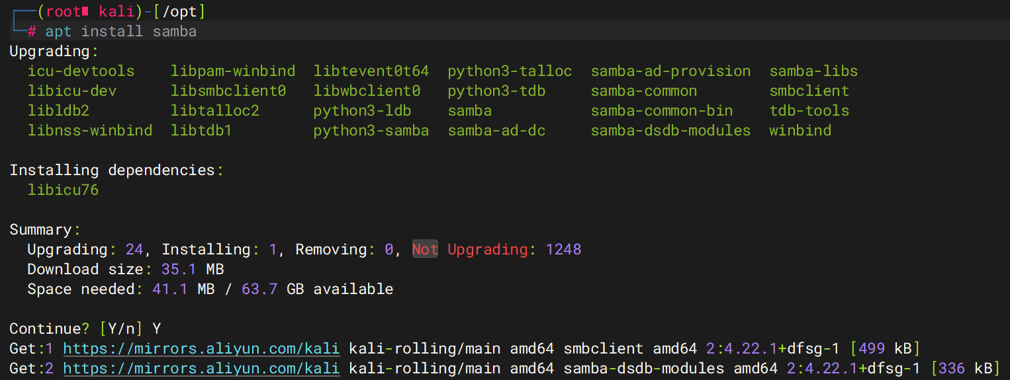The image size is (1010, 380).
Task: Click the 1248 not-upgrading count
Action: pos(563,249)
